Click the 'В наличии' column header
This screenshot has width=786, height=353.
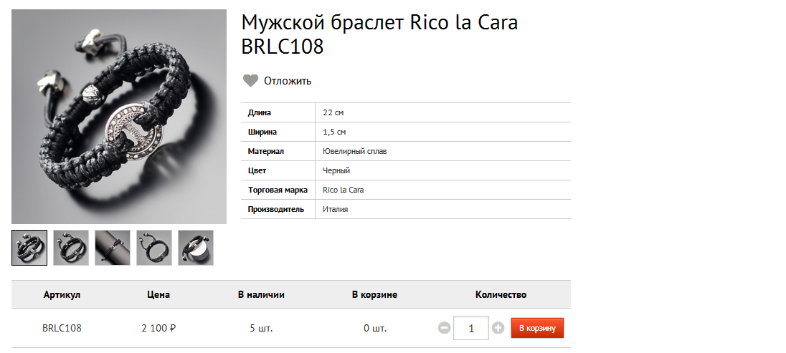point(261,295)
